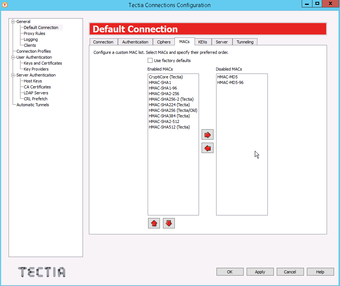Open Automatic Tunnels in the tree
Viewport: 340px width, 286px height.
pyautogui.click(x=33, y=105)
